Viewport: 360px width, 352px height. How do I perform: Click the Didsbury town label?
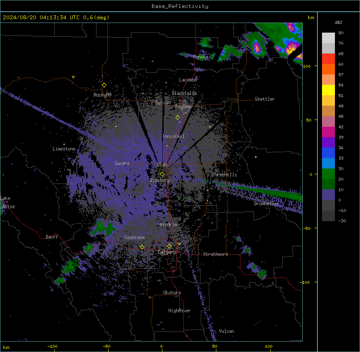click(160, 180)
